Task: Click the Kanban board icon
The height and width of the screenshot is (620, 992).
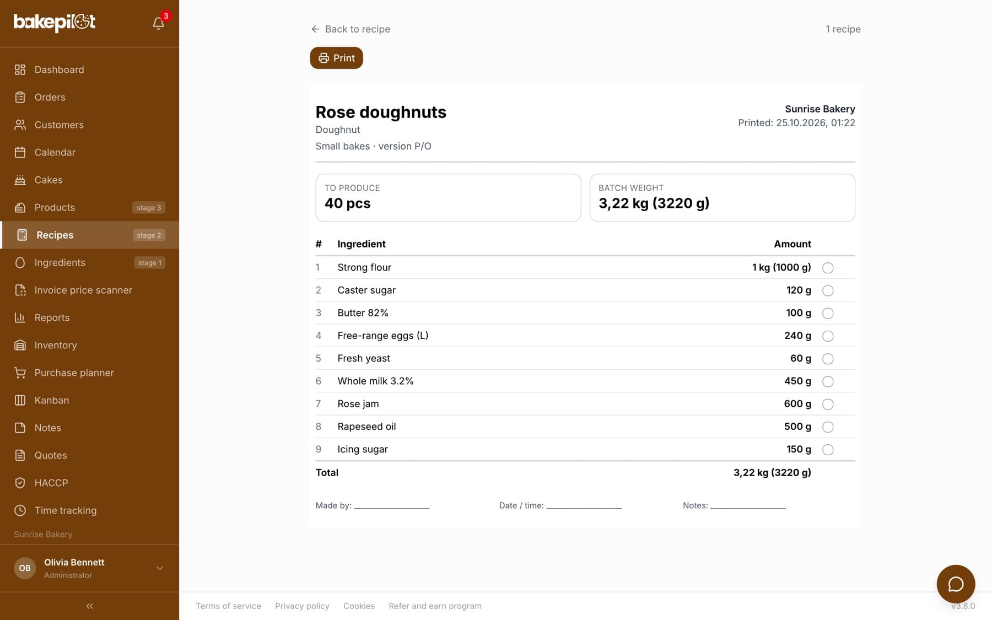Action: (x=20, y=400)
